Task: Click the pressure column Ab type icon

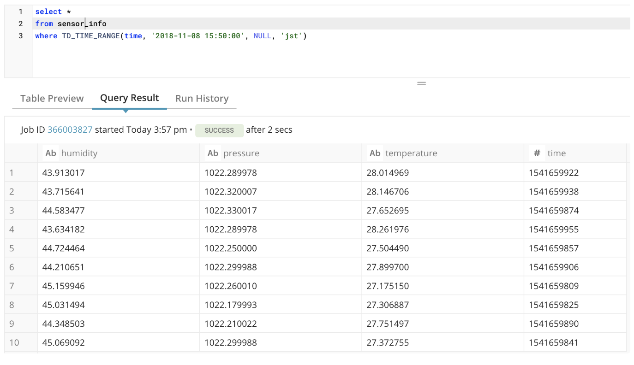Action: pos(213,153)
